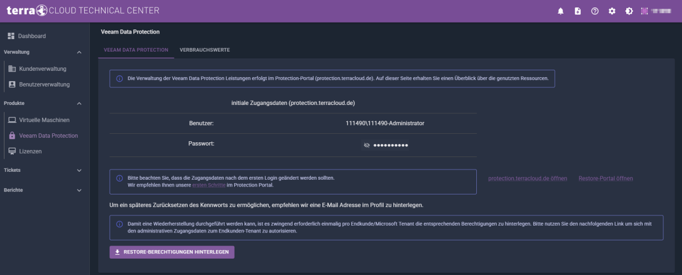
Task: Open settings gear in header
Action: coord(612,11)
